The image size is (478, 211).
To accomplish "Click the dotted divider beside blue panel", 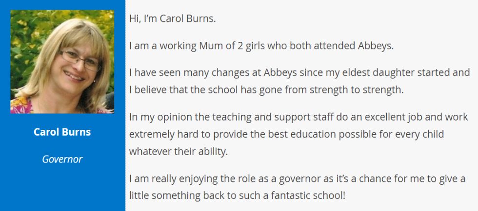I will click(x=125, y=105).
